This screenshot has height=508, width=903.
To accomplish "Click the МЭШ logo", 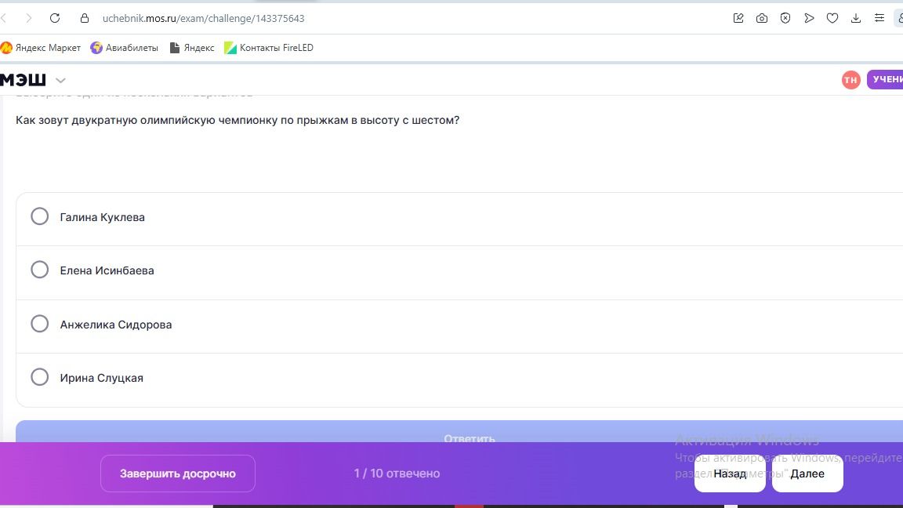I will 23,80.
